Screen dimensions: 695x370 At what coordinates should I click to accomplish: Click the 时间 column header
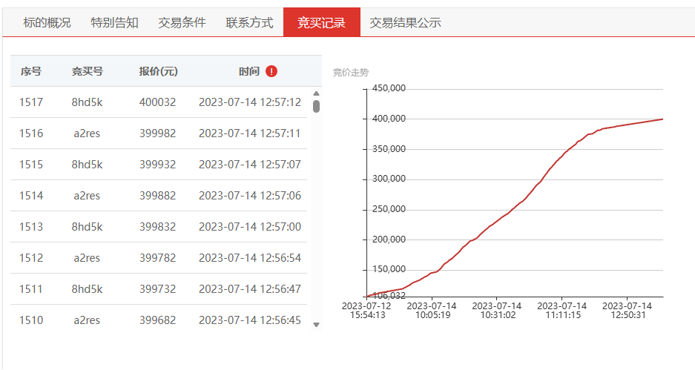point(249,71)
